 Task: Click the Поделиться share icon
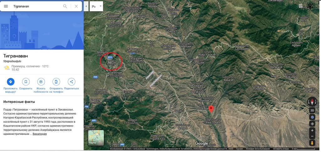coord(71,82)
